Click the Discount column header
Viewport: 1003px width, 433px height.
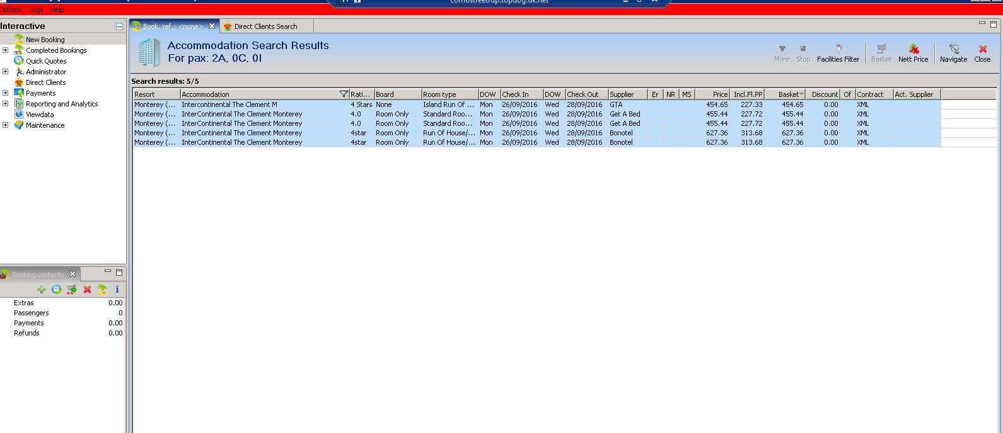pyautogui.click(x=823, y=94)
